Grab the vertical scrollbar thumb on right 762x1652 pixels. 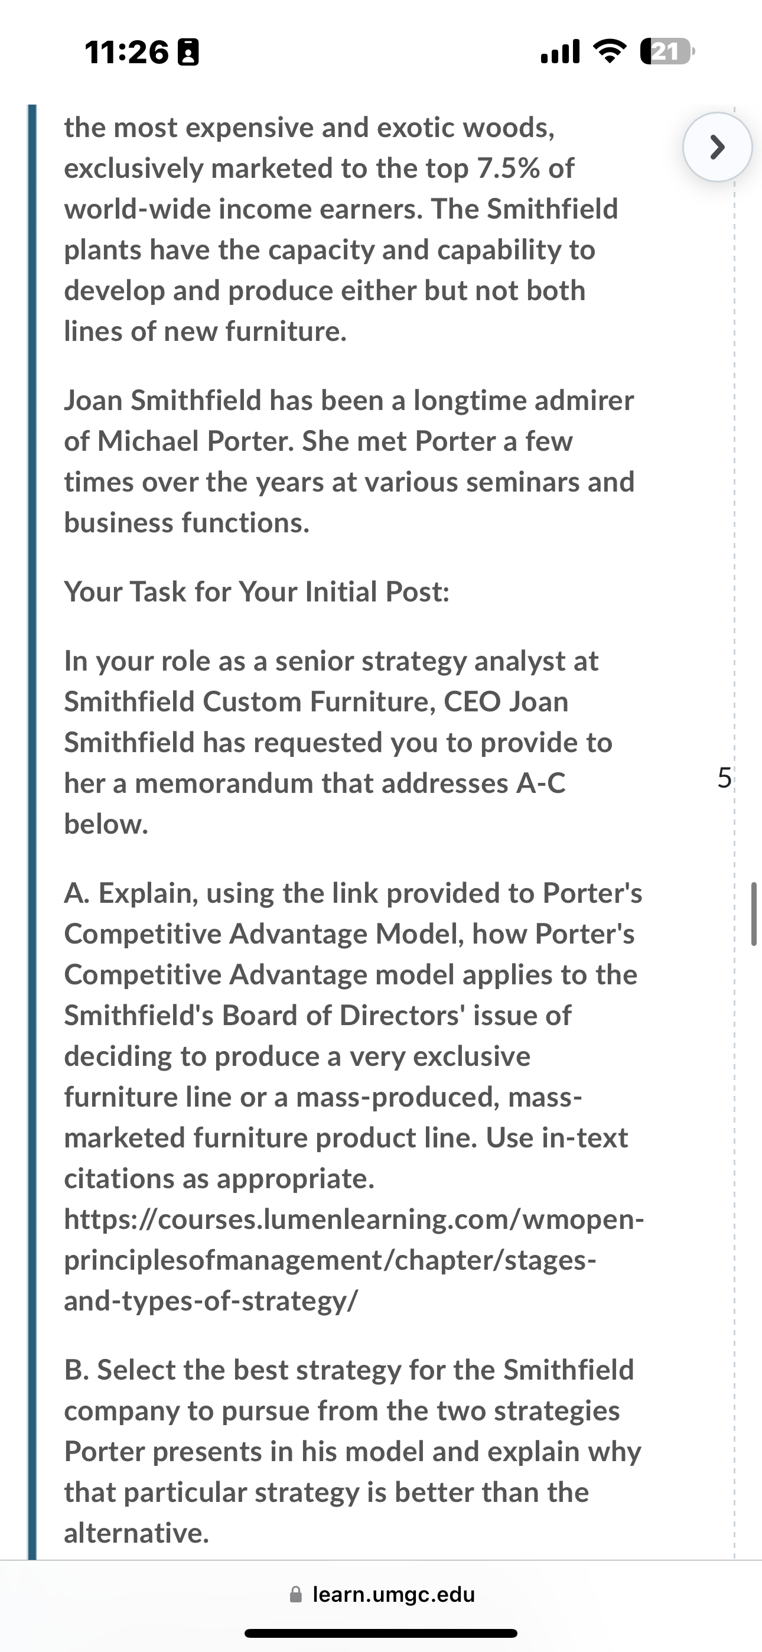[754, 914]
